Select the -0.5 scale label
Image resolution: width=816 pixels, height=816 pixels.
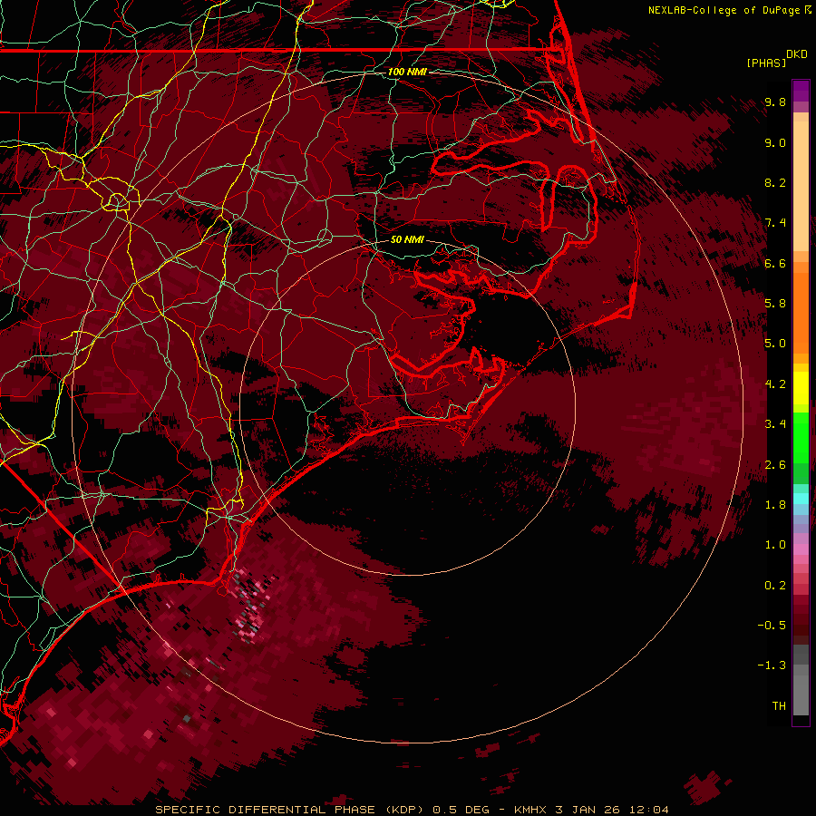pyautogui.click(x=772, y=626)
